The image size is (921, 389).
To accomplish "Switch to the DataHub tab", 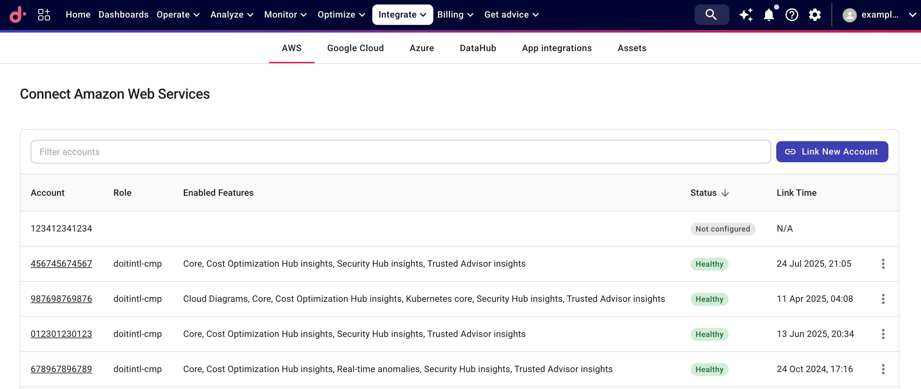I will (x=478, y=48).
